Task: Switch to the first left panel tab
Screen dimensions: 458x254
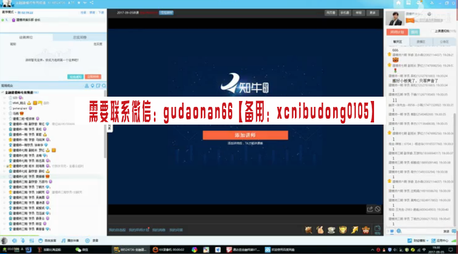Action: pos(26,37)
